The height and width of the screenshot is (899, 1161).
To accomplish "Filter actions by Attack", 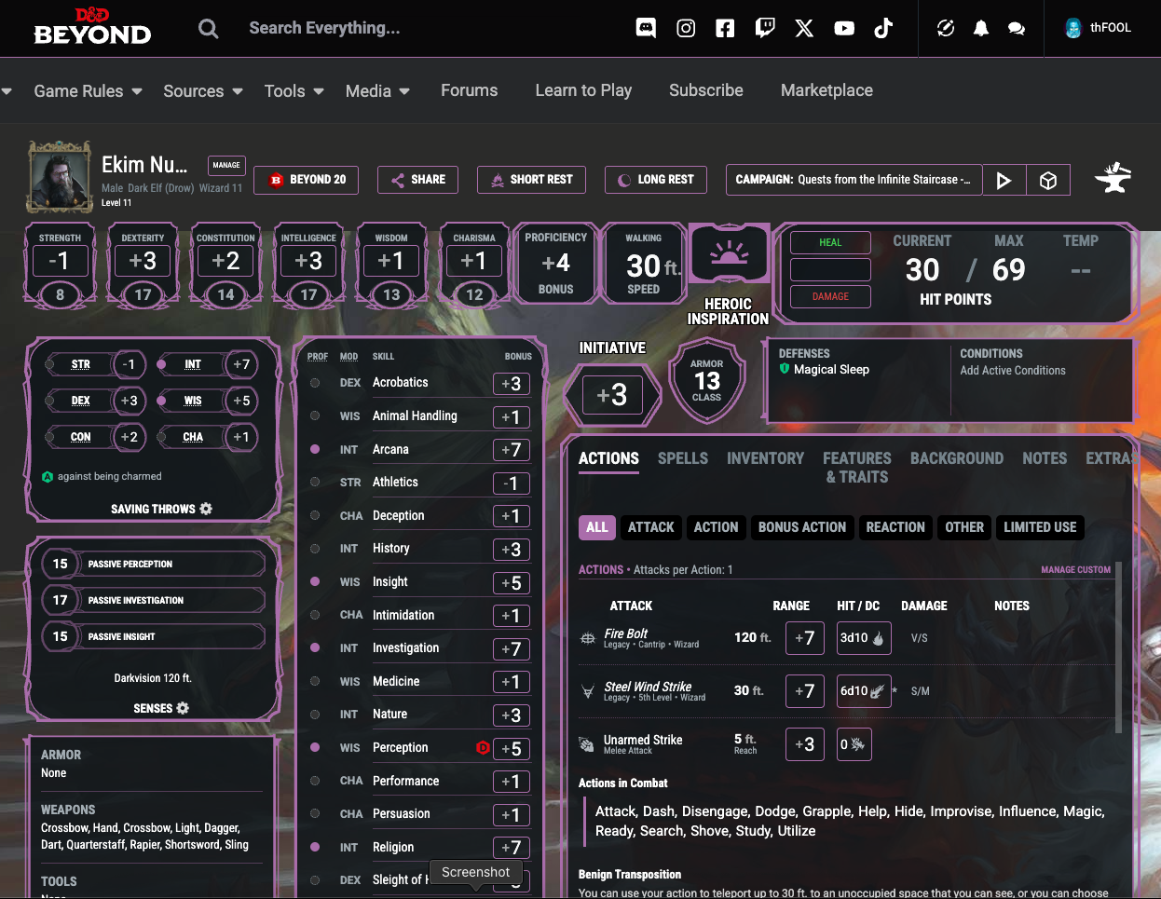I will (651, 527).
